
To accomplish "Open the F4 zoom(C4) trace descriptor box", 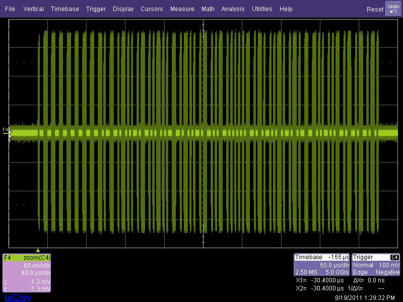I will 27,273.
